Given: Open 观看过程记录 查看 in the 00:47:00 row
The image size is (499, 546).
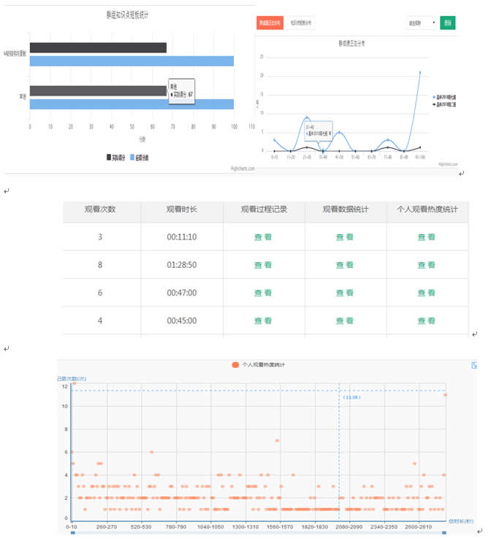Looking at the screenshot, I should pos(263,293).
